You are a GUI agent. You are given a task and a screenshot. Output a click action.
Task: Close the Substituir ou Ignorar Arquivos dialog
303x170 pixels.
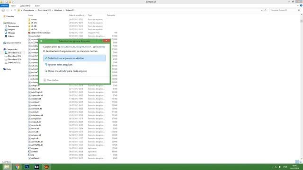[106, 41]
